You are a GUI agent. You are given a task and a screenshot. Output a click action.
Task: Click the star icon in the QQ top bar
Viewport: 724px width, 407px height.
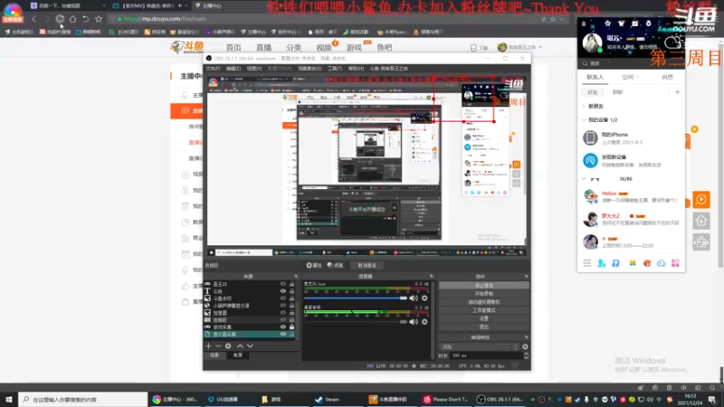(x=607, y=24)
